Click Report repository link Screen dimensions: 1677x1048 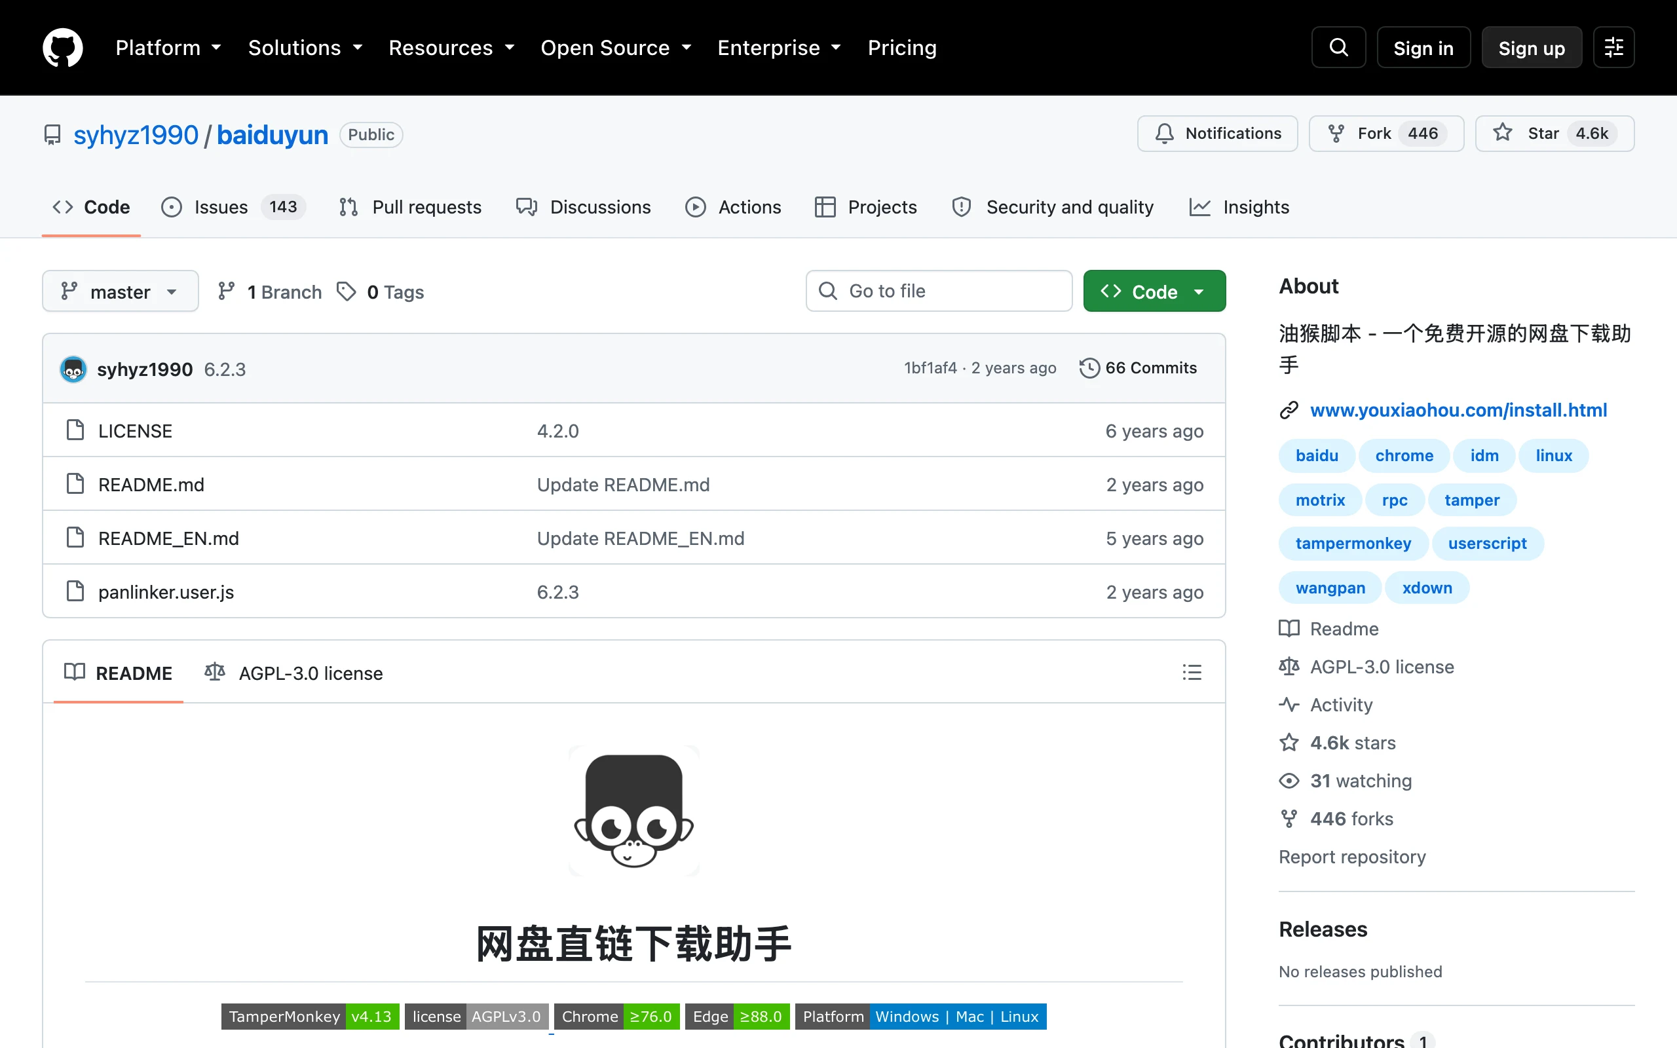point(1352,857)
